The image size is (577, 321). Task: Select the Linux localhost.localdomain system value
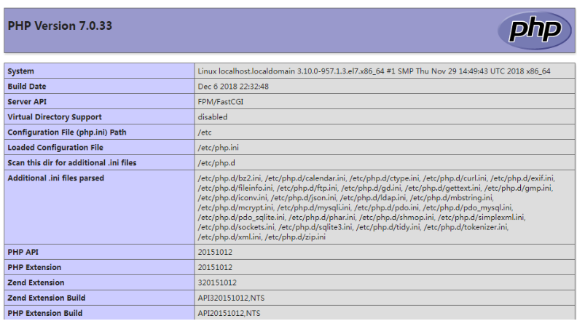pyautogui.click(x=374, y=71)
